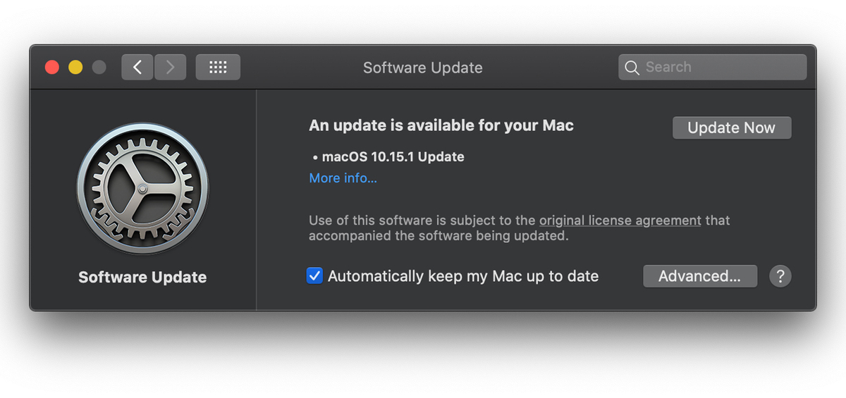Image resolution: width=846 pixels, height=398 pixels.
Task: Click the gray disabled zoom button
Action: (x=99, y=68)
